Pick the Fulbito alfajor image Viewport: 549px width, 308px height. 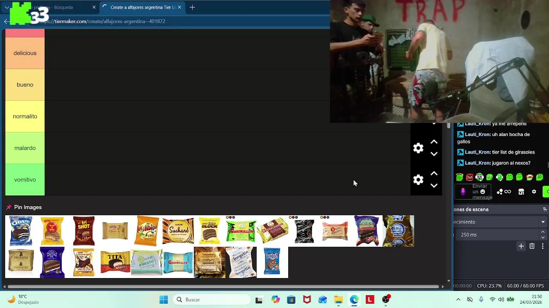tap(147, 231)
